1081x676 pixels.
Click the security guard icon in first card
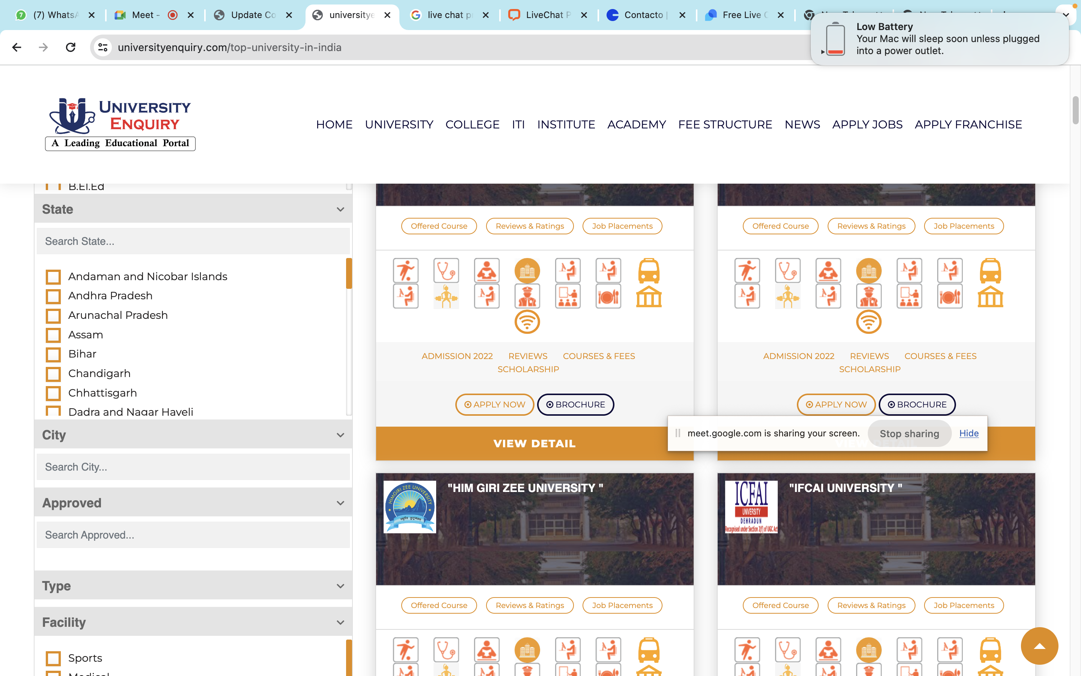click(x=527, y=296)
